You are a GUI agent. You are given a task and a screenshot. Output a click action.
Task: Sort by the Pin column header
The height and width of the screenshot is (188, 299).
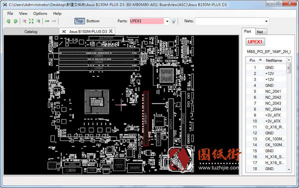[x=255, y=61]
